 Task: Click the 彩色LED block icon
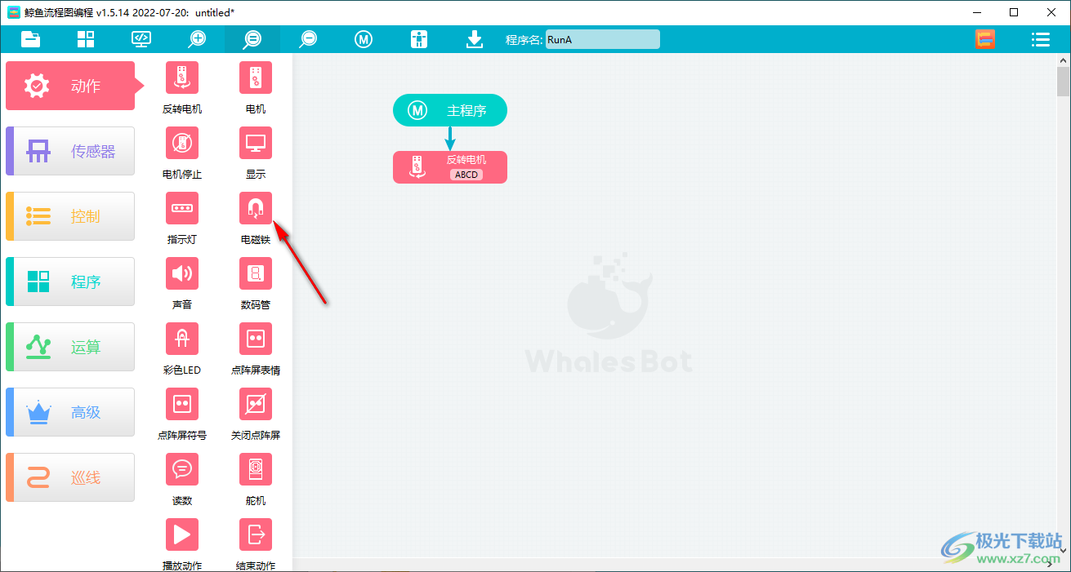tap(181, 339)
